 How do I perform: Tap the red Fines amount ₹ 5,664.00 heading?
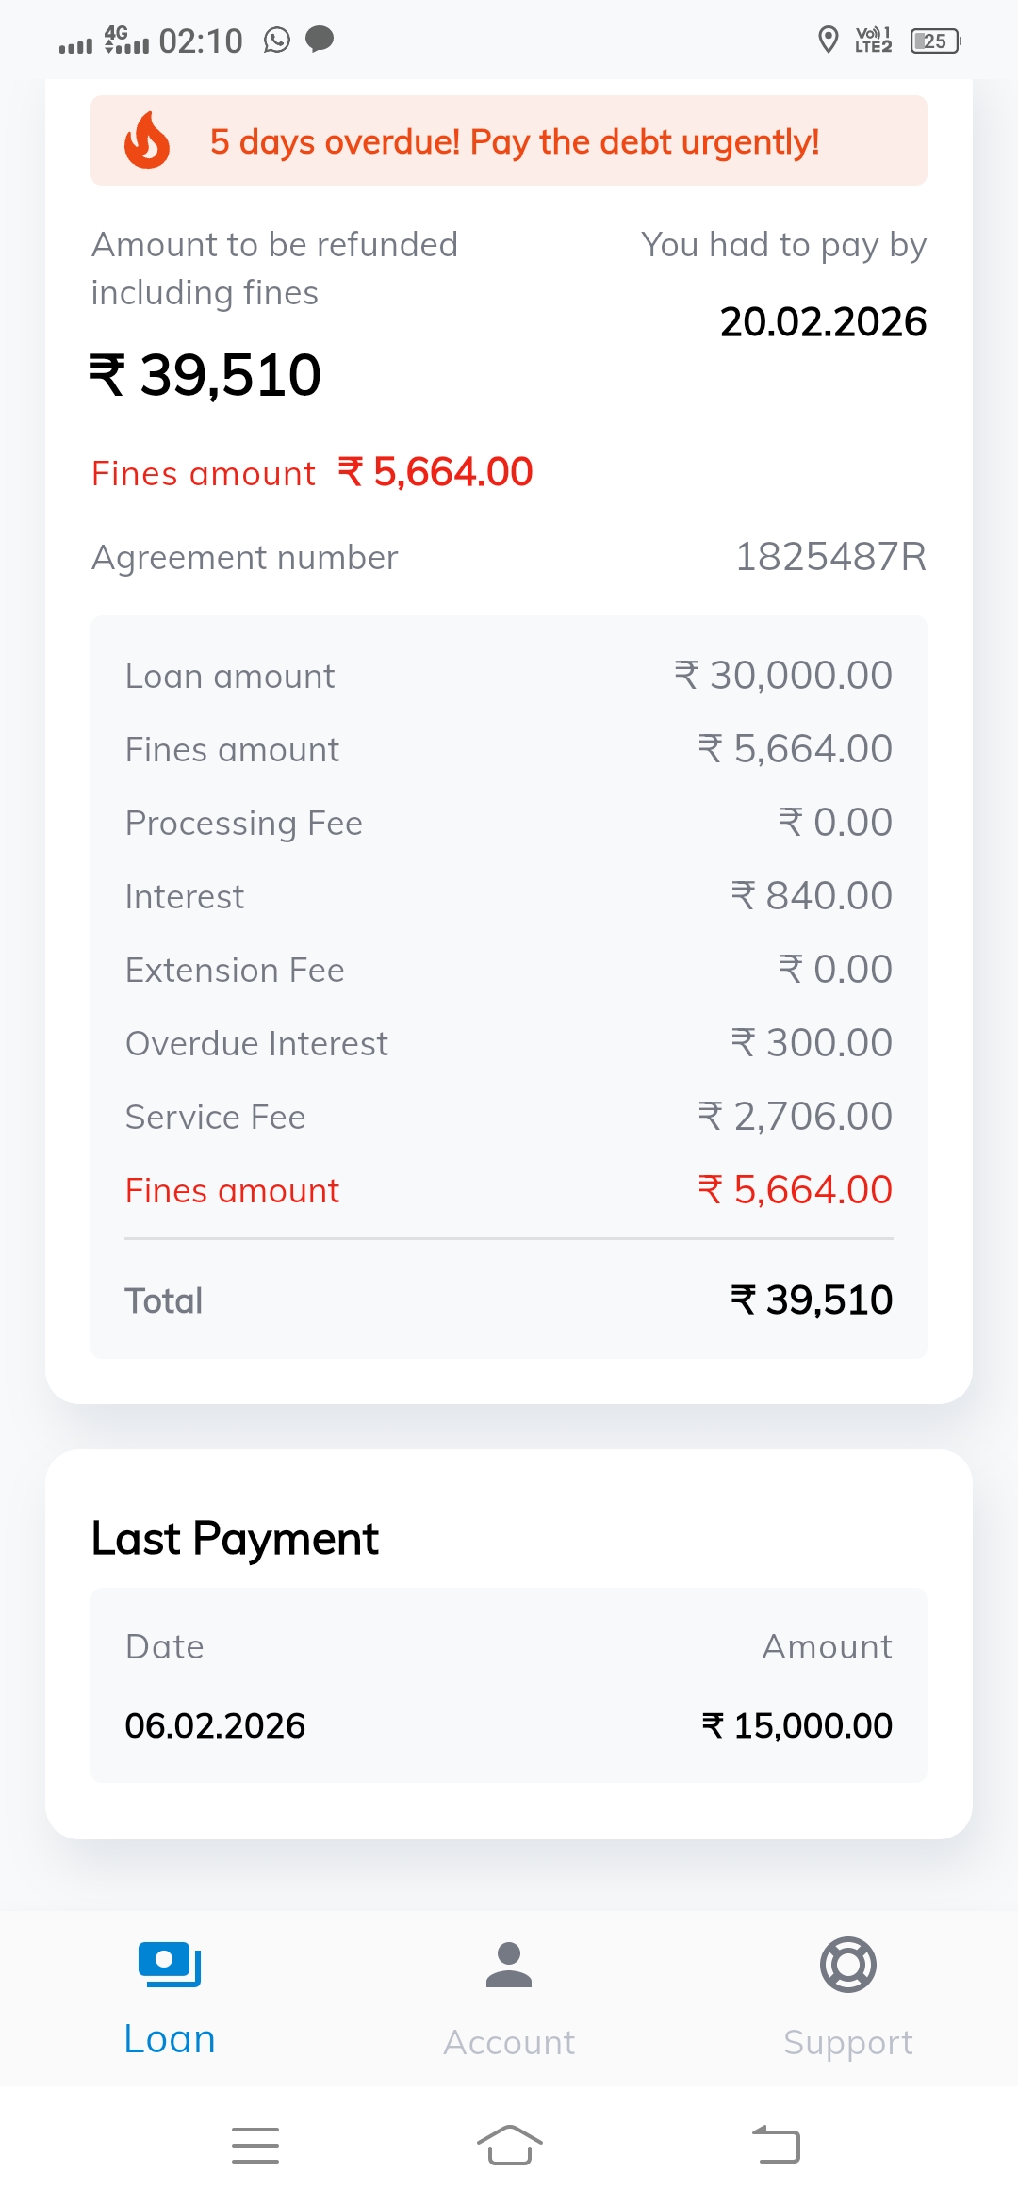(313, 472)
